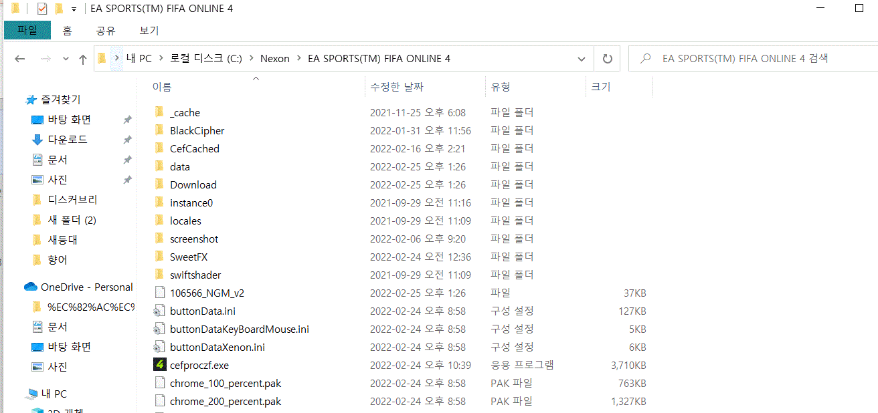Screen dimensions: 878x413
Task: Open the %EC%82%AC folder under OneDrive
Action: [x=91, y=307]
